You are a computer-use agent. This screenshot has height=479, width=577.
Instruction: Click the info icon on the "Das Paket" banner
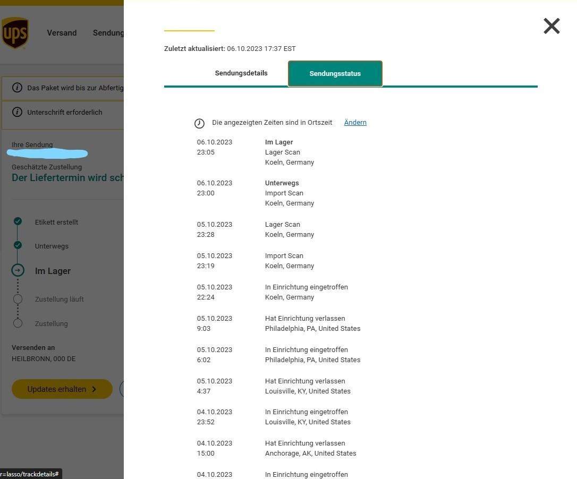coord(17,88)
